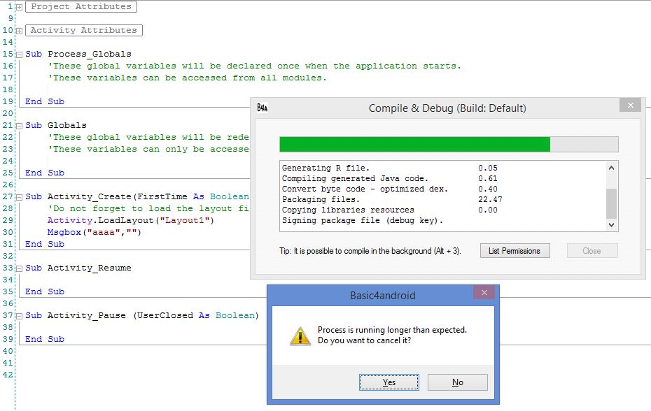651x411 pixels.
Task: Click 'Process is running longer than expected' message
Action: point(392,330)
